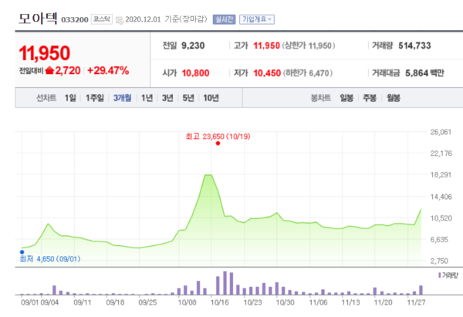Viewport: 463px width, 317px height.
Task: Click the 모아텍 stock name heading
Action: [x=38, y=19]
